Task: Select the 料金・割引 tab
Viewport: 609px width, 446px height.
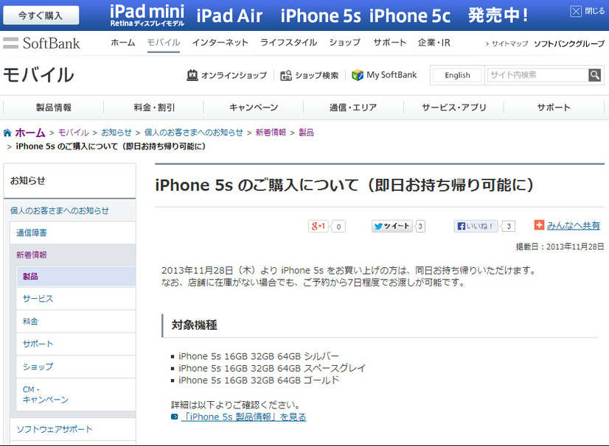Action: pos(154,107)
